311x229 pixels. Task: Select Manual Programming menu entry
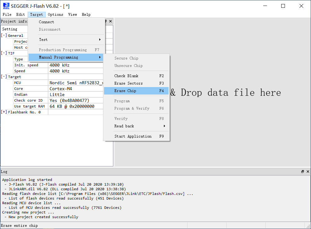pyautogui.click(x=66, y=57)
